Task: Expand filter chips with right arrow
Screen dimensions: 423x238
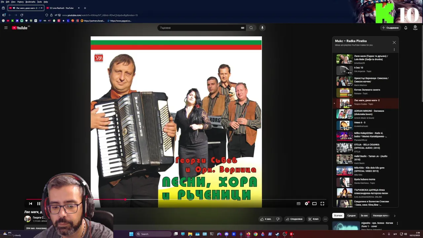Action: coord(394,216)
